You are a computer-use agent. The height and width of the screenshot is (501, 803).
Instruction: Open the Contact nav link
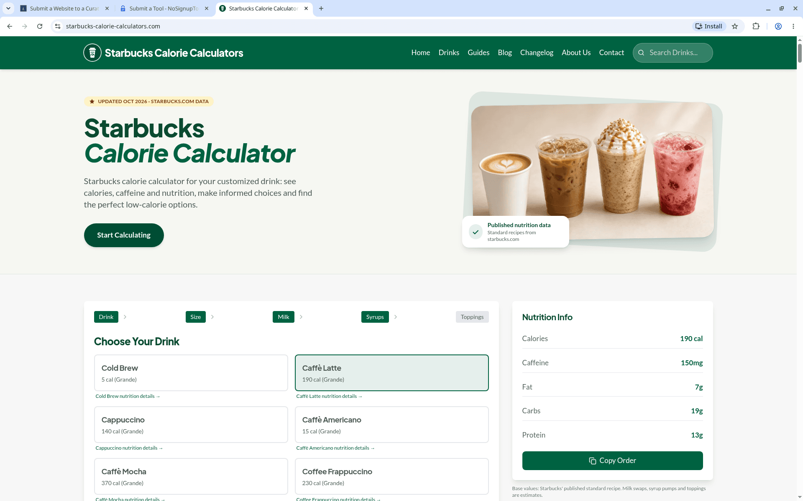[x=611, y=53]
